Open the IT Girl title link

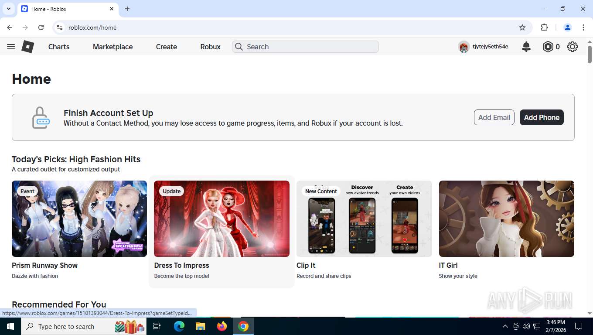pyautogui.click(x=448, y=265)
